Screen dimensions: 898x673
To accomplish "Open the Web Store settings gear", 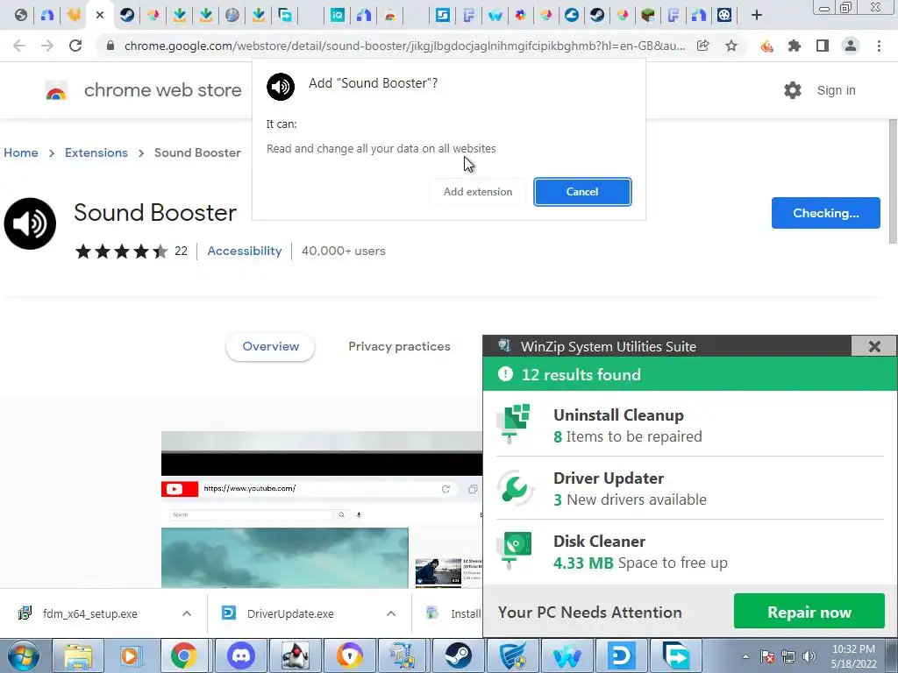I will (793, 90).
